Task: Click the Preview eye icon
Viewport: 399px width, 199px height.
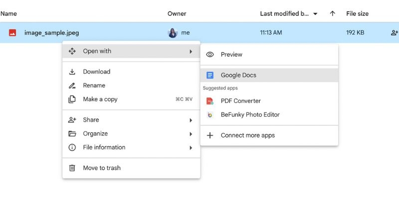Action: coord(209,55)
